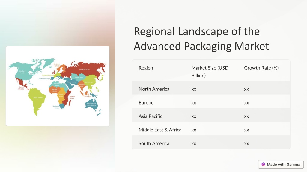
Task: Click Europe growth rate 'xx' value
Action: pyautogui.click(x=246, y=103)
